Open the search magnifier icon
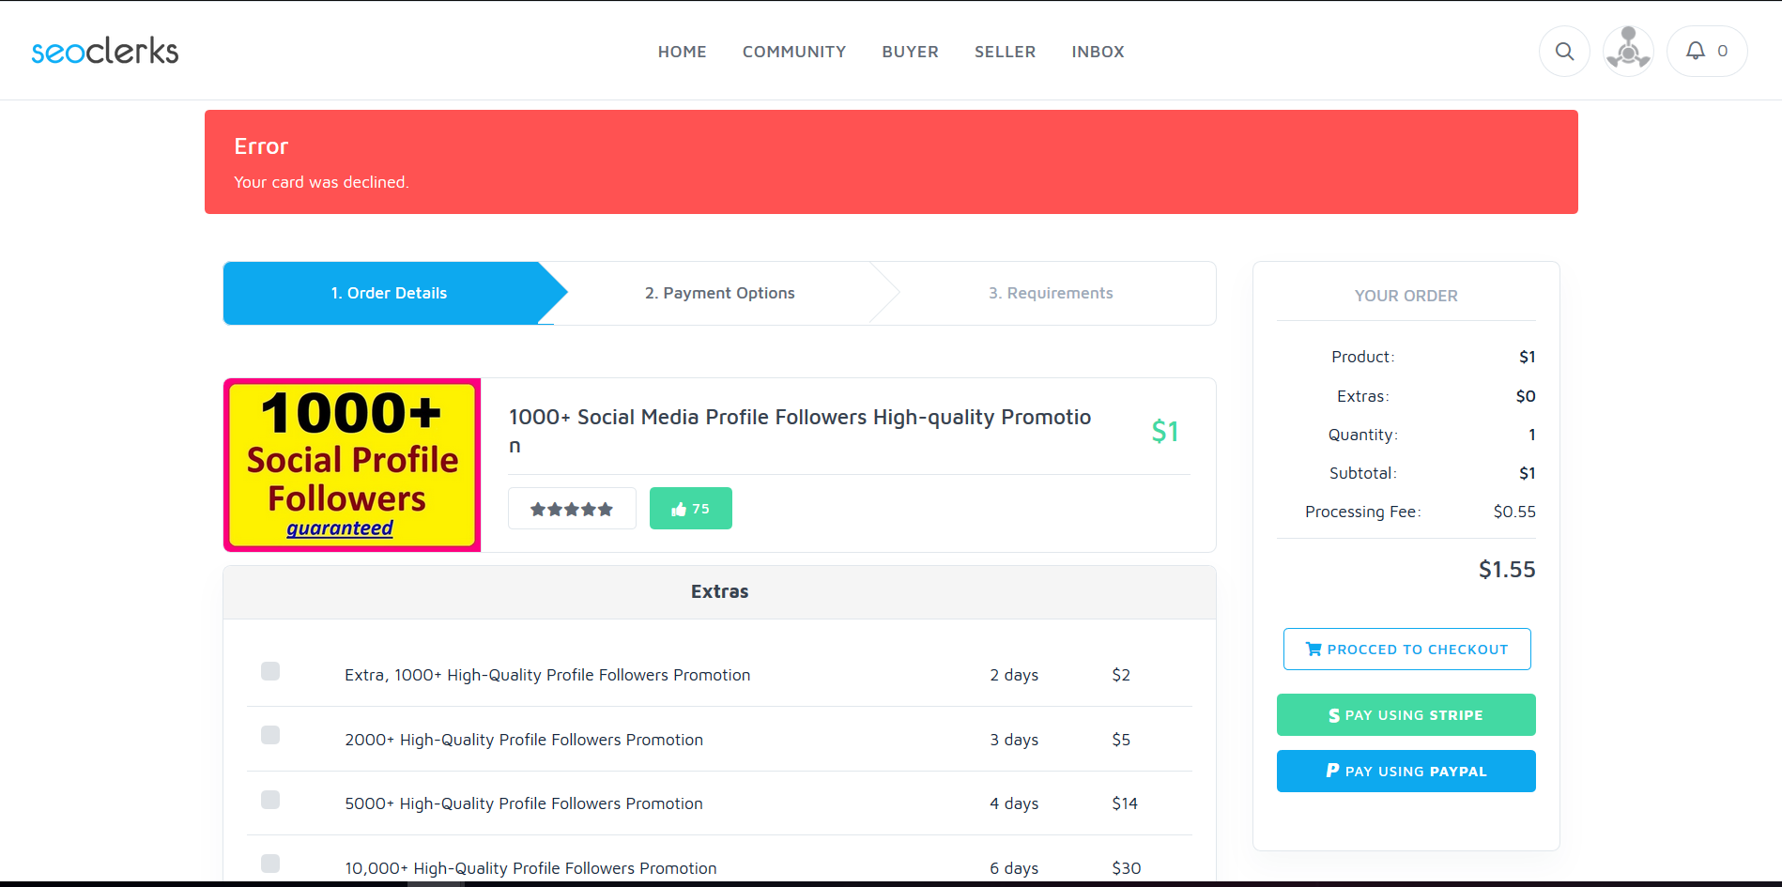 [x=1564, y=52]
